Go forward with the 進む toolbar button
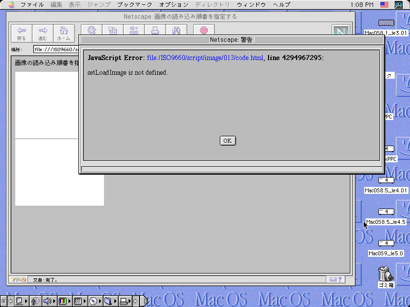410x307 pixels. point(42,33)
